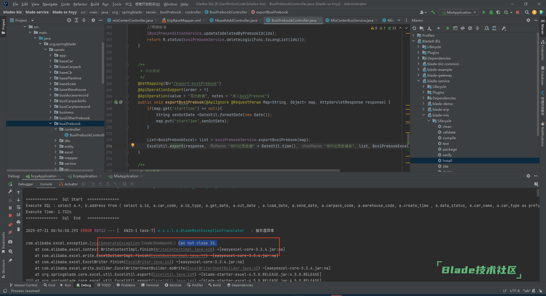
Task: Run the Maven install lifecycle goal
Action: 447,161
